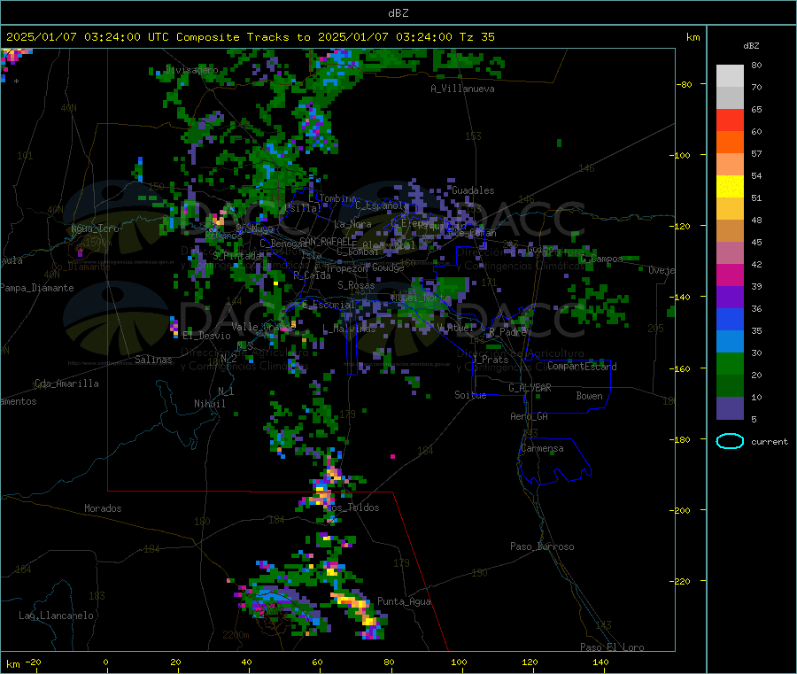Click the 'Soitue' place label
Image resolution: width=797 pixels, height=674 pixels.
(x=470, y=395)
